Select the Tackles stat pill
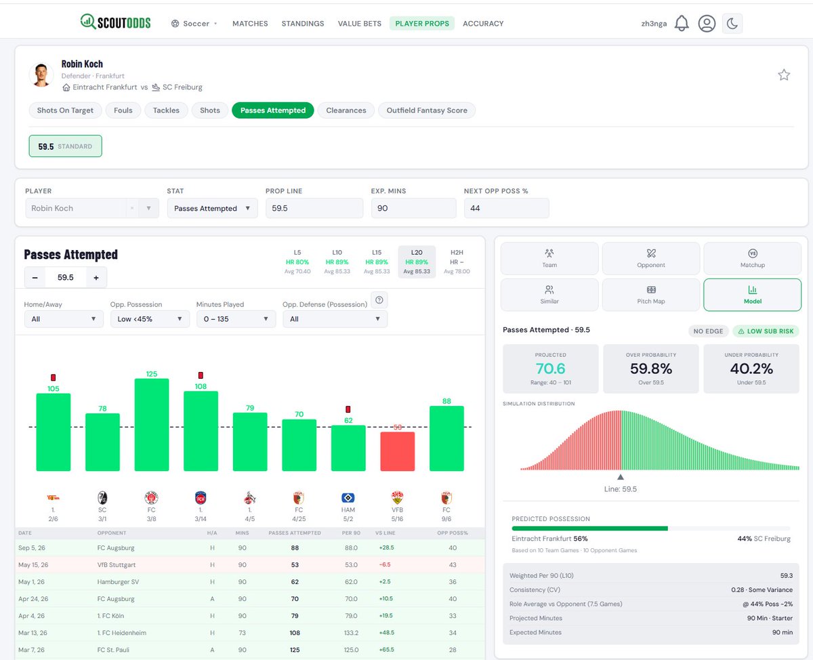Screen dimensions: 813x660 [166, 110]
